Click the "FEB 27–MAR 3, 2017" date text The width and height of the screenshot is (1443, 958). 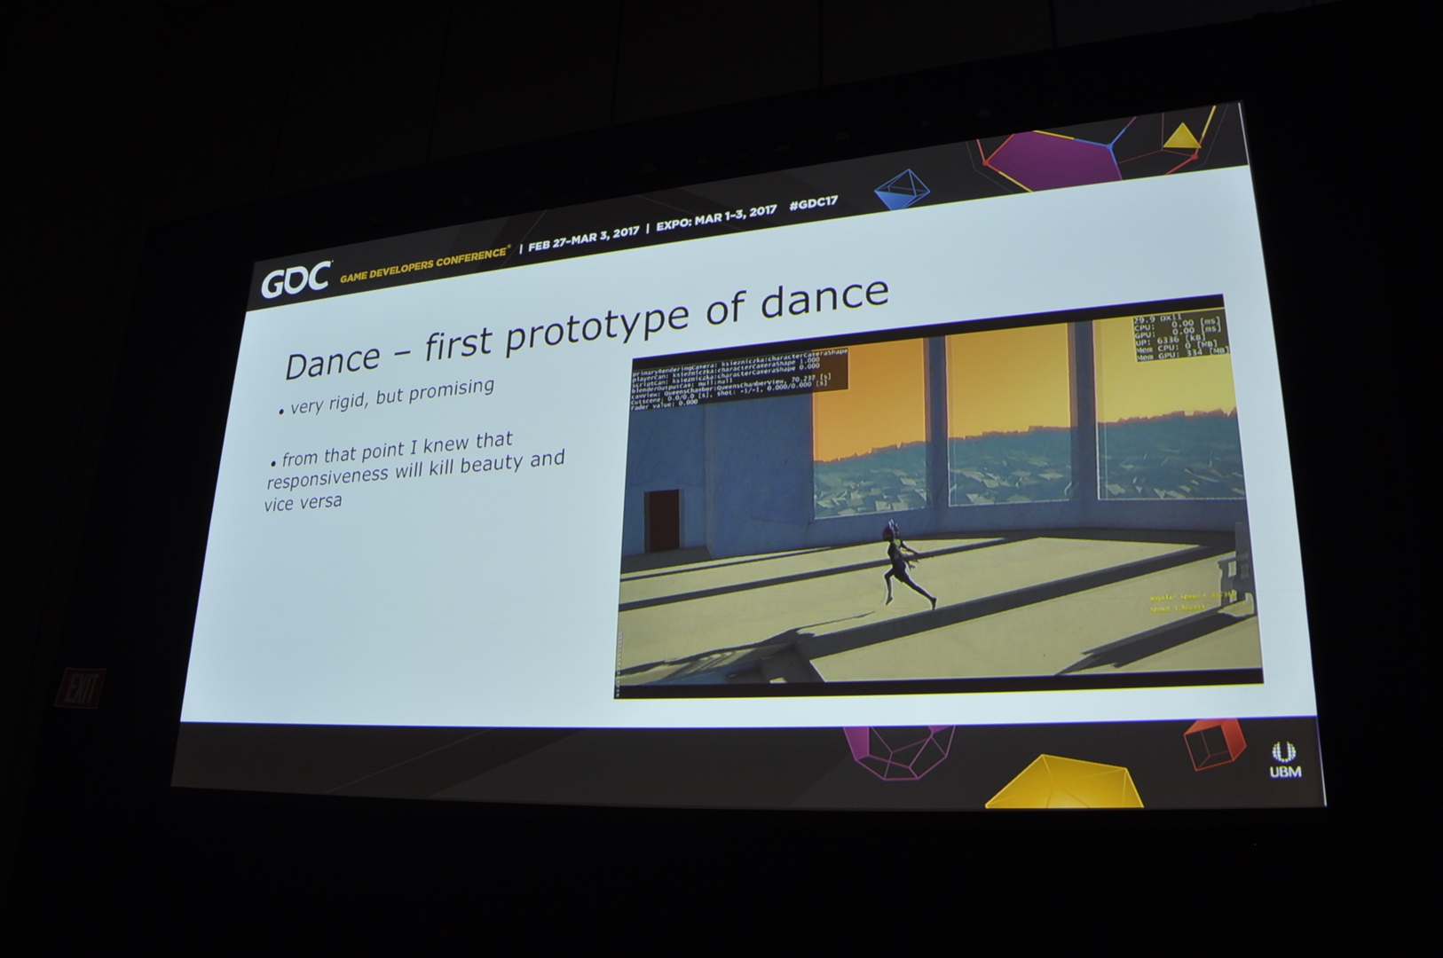click(583, 238)
